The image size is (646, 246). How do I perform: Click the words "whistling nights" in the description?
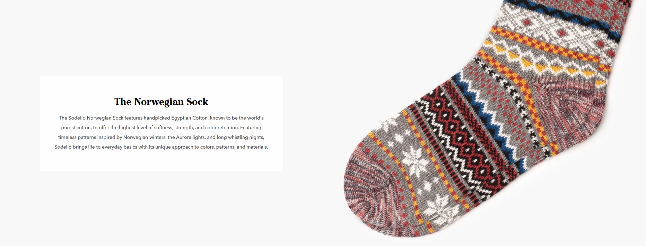coord(246,137)
